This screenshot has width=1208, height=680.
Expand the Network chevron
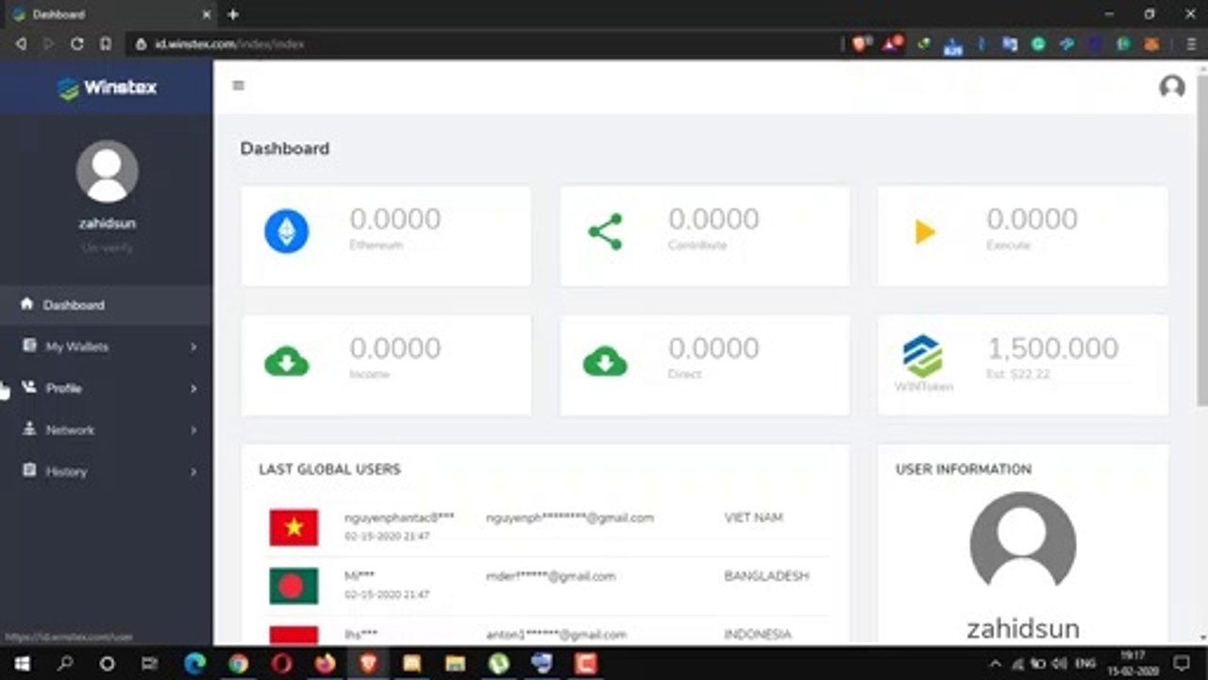coord(193,431)
